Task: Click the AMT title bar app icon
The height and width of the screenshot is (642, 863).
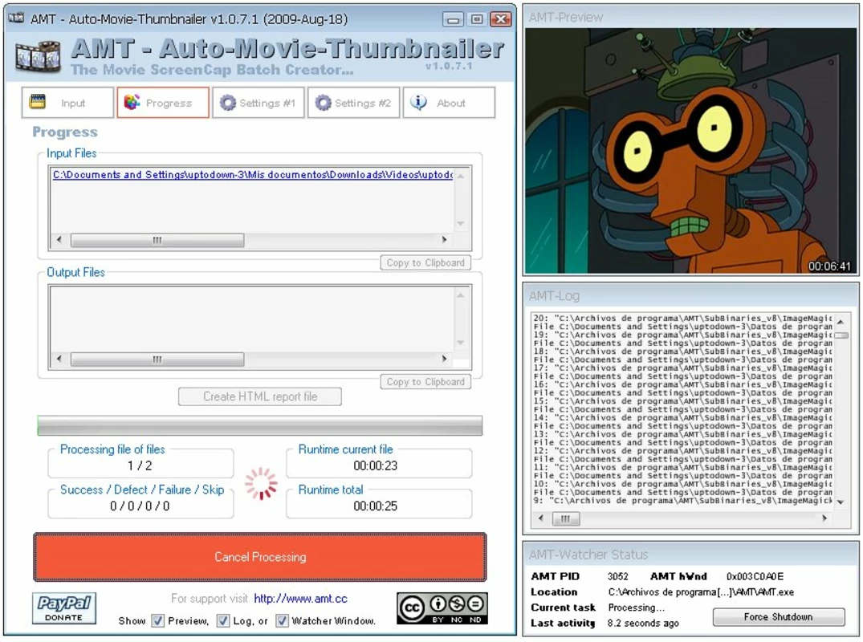Action: click(x=16, y=18)
